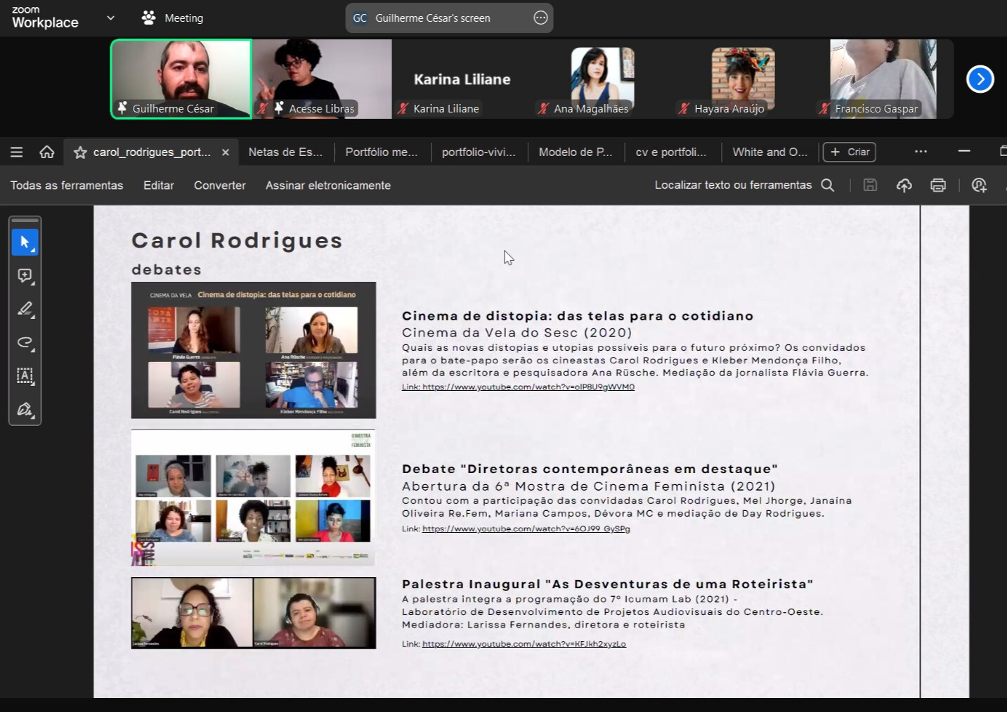Screen dimensions: 1007x712
Task: Open screen share options ellipsis menu
Action: [540, 18]
